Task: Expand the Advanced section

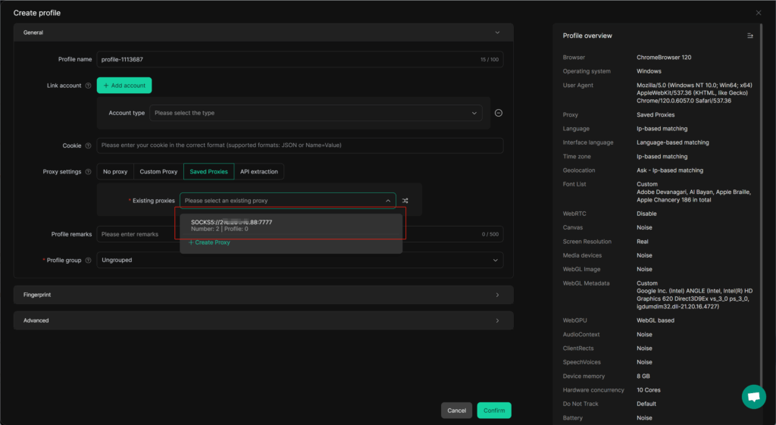Action: (263, 320)
